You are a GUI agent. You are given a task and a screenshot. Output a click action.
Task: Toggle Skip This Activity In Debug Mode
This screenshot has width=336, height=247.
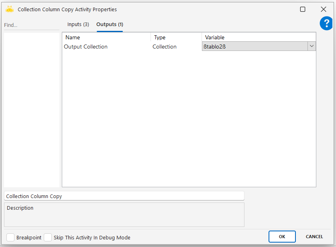tap(48, 237)
